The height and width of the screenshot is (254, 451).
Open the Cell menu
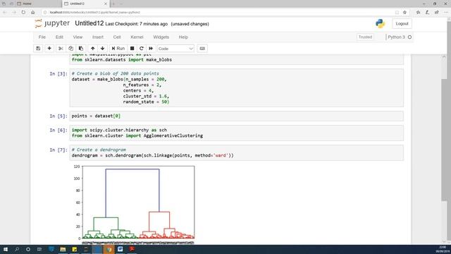[x=117, y=37]
